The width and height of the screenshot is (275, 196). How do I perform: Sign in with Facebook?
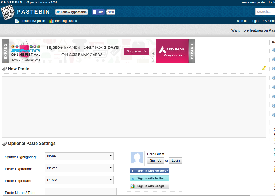tap(149, 171)
